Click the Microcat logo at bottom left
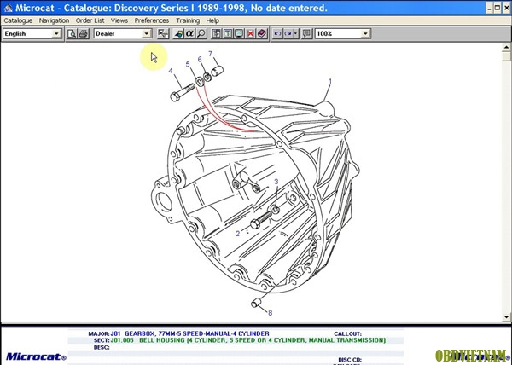The height and width of the screenshot is (365, 512). pyautogui.click(x=36, y=356)
